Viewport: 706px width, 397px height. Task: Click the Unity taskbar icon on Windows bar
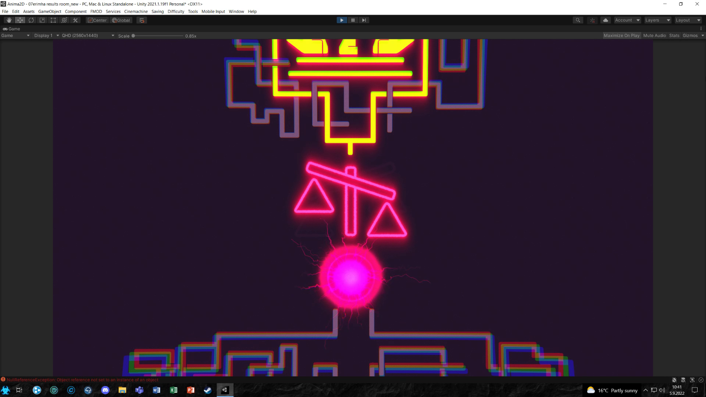point(225,390)
